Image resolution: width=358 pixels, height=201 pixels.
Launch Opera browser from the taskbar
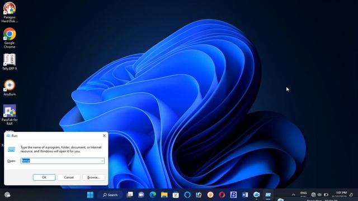click(x=222, y=195)
